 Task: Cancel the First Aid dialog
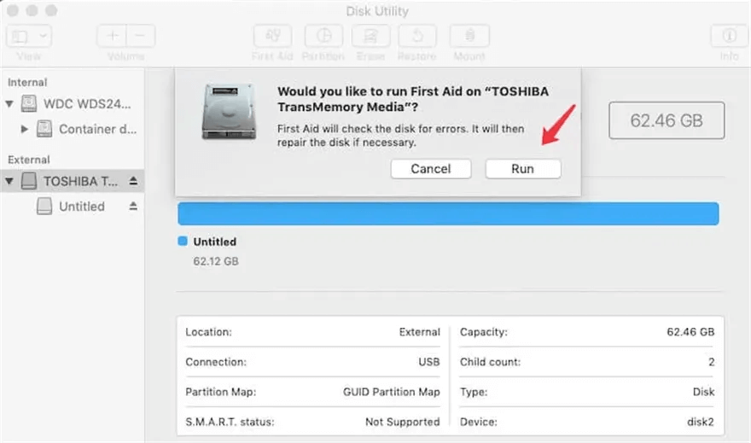point(430,169)
